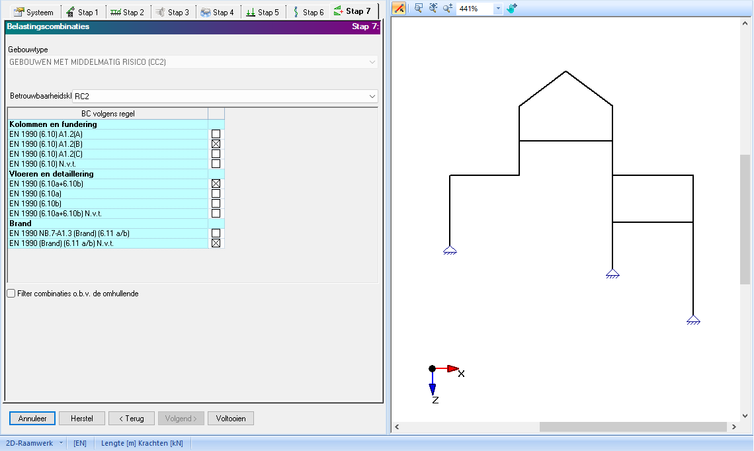Click the [EN] language indicator
The height and width of the screenshot is (451, 754).
tap(80, 443)
